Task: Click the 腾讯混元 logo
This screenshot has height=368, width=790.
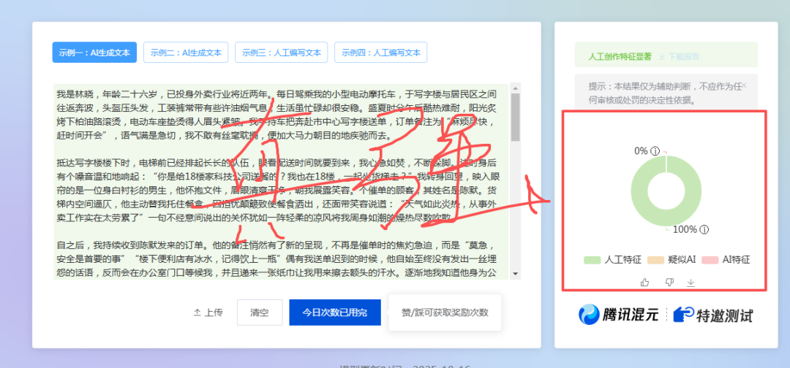Action: coord(618,315)
